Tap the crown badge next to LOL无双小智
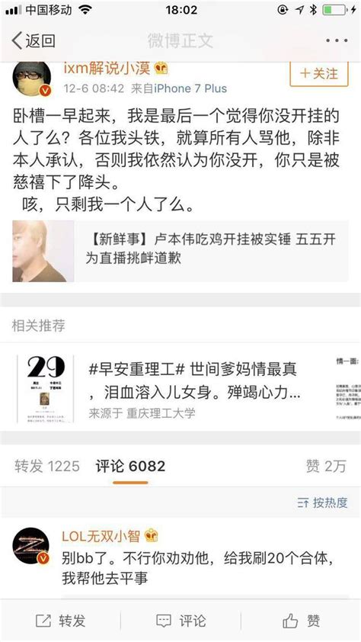The image size is (361, 642). click(x=152, y=535)
